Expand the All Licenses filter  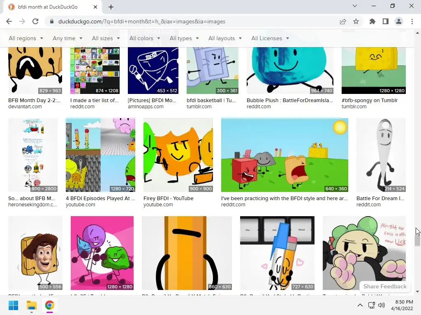270,38
